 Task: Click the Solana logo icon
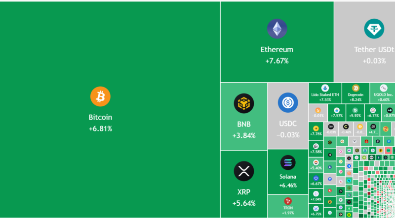287,162
